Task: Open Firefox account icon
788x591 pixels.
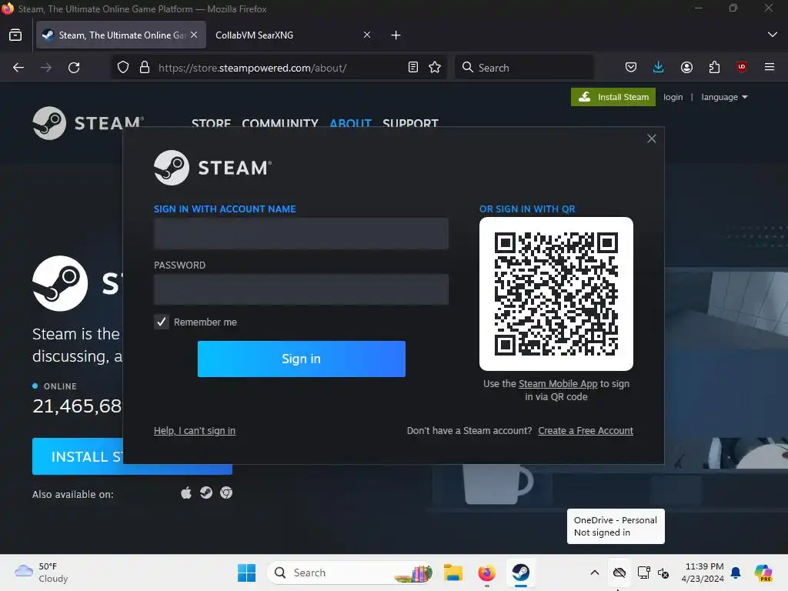Action: (686, 68)
